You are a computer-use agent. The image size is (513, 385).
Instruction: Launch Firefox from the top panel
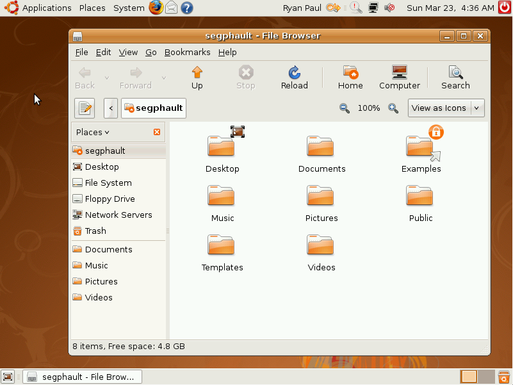tap(156, 8)
